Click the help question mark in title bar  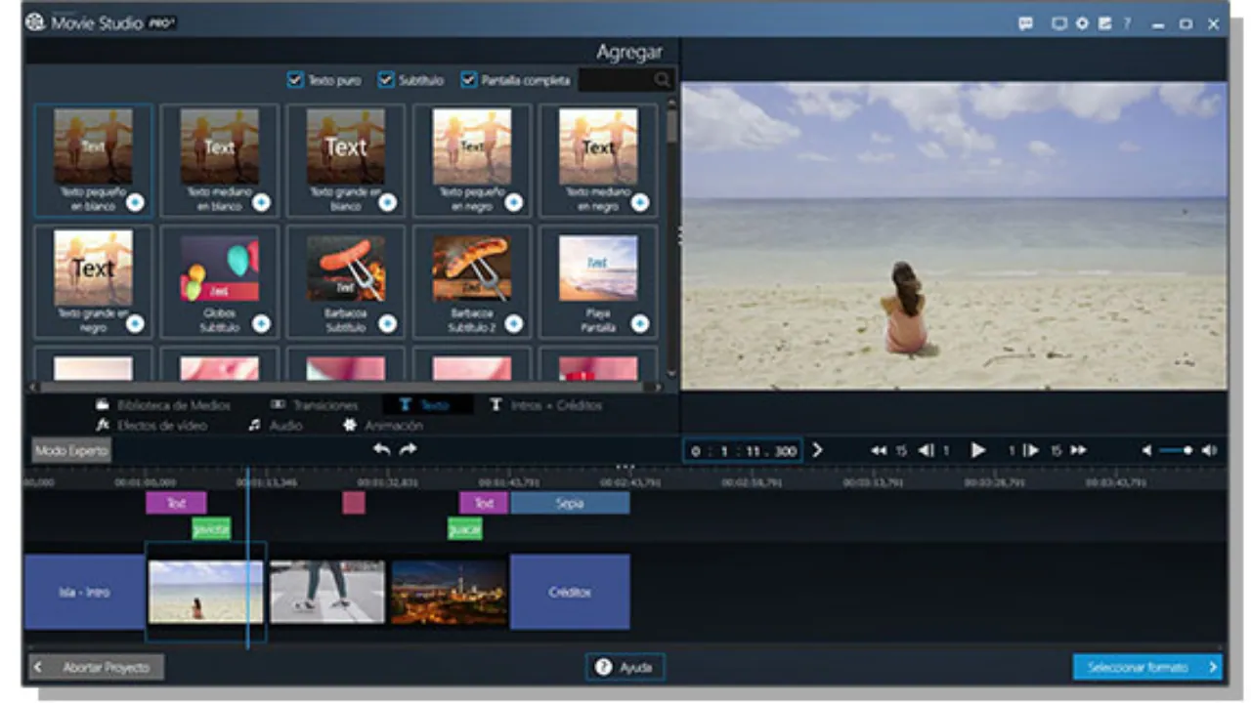(1127, 23)
